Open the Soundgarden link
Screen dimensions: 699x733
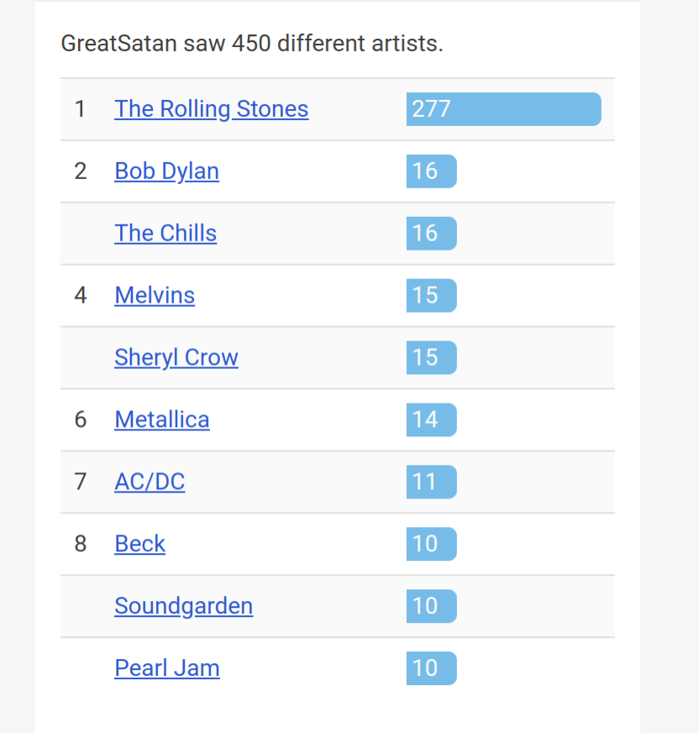(x=183, y=606)
